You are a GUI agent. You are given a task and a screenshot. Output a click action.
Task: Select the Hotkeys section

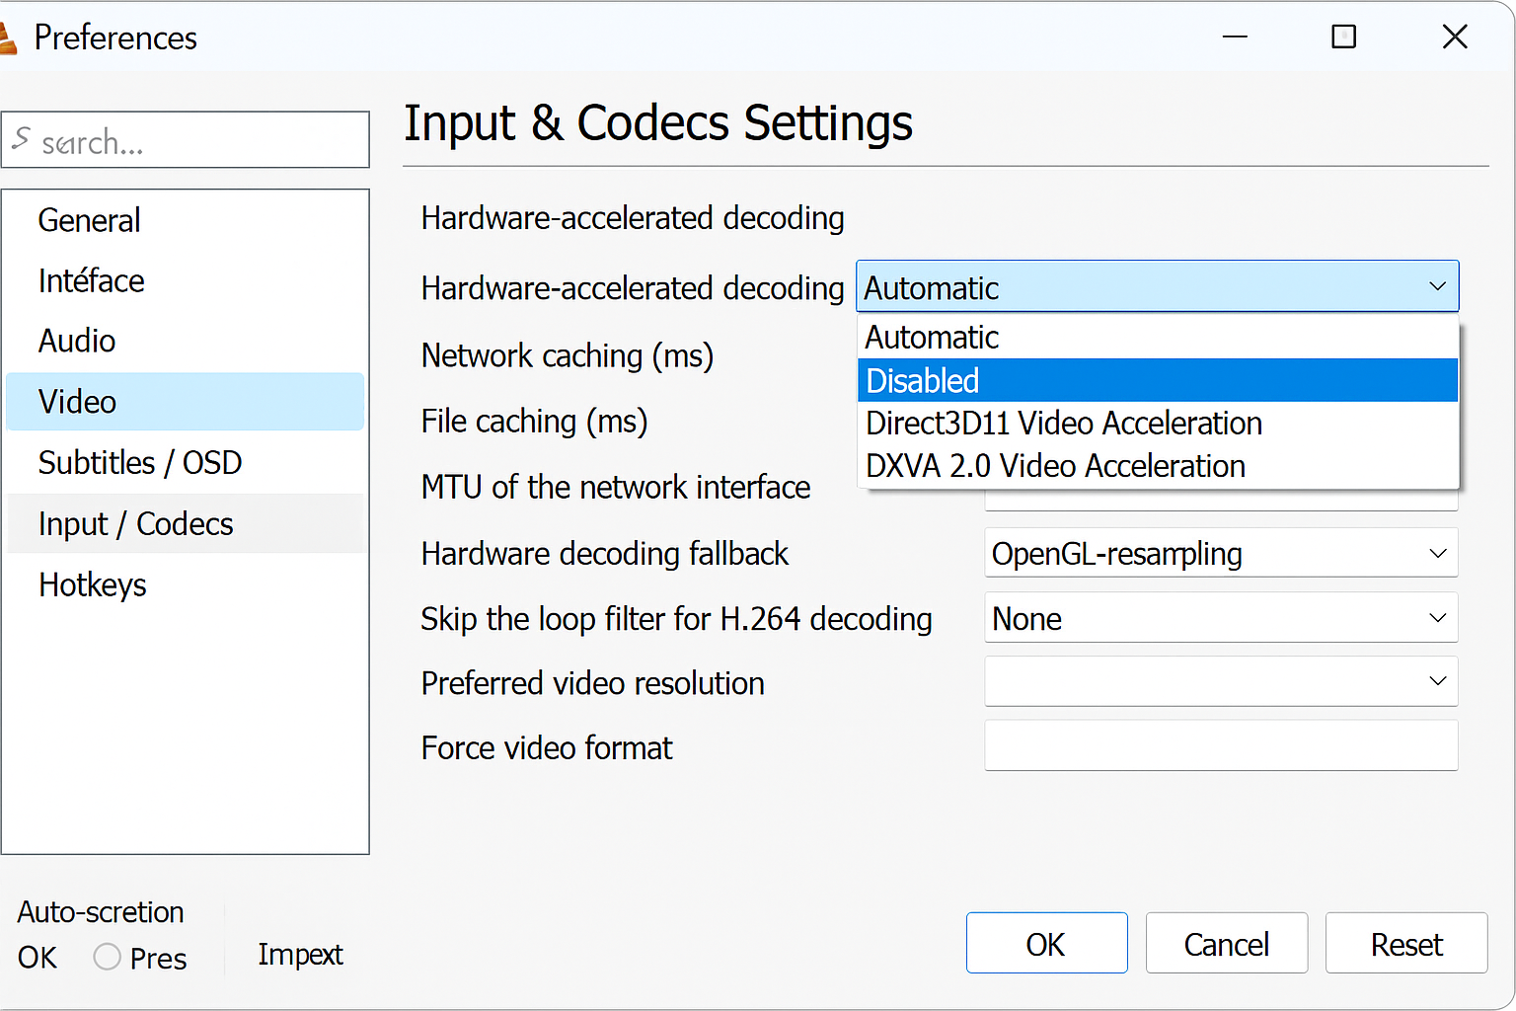[92, 584]
